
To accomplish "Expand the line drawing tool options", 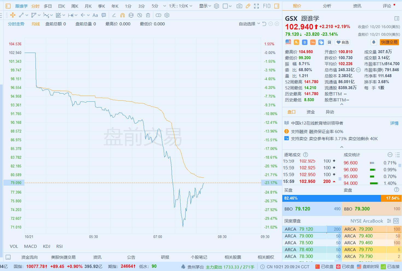I will click(26, 15).
